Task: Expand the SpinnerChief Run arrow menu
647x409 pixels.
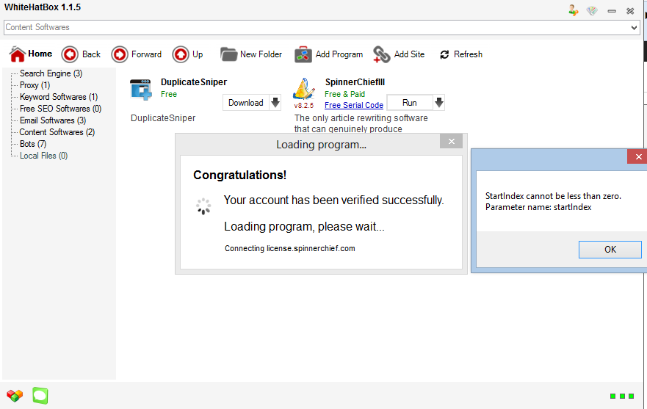Action: [x=438, y=103]
